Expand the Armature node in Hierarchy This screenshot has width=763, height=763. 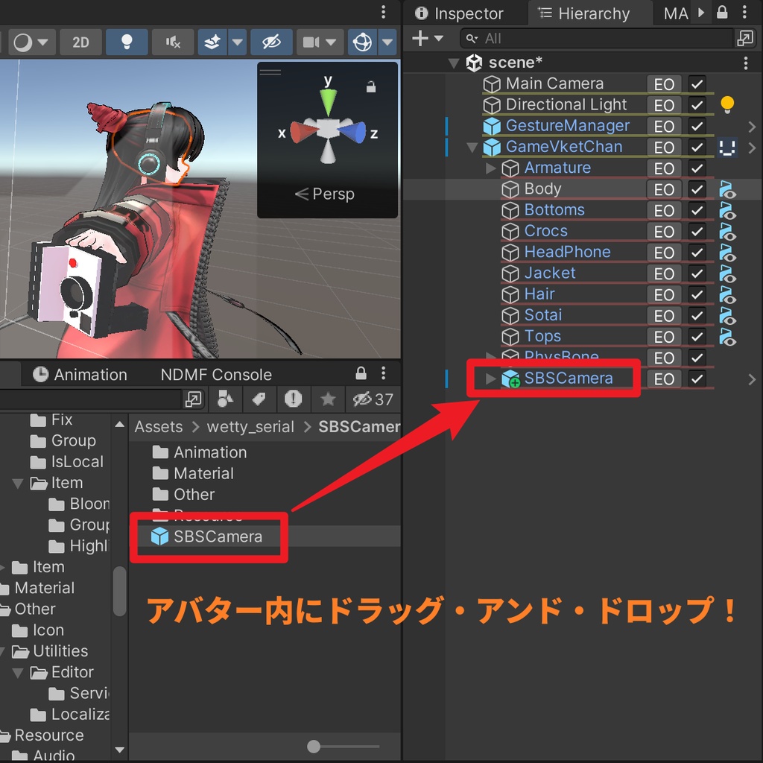(490, 168)
